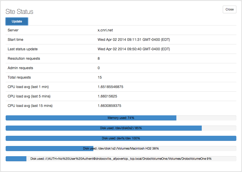Click the Macintosh HD2 38% disk bar
The height and width of the screenshot is (172, 242).
tap(121, 149)
